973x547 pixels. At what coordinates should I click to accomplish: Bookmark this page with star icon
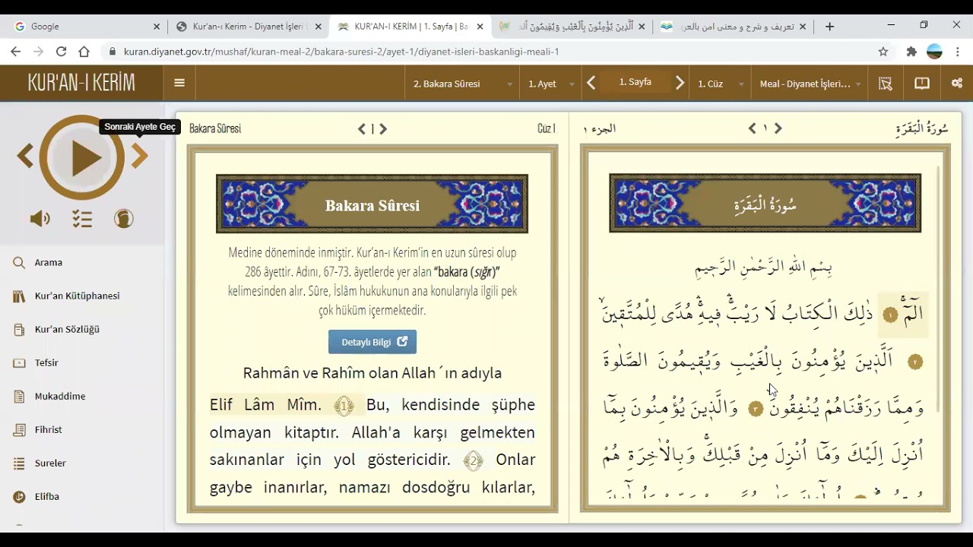[883, 52]
